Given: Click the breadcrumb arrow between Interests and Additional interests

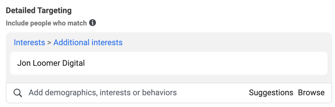Looking at the screenshot, I should click(49, 43).
